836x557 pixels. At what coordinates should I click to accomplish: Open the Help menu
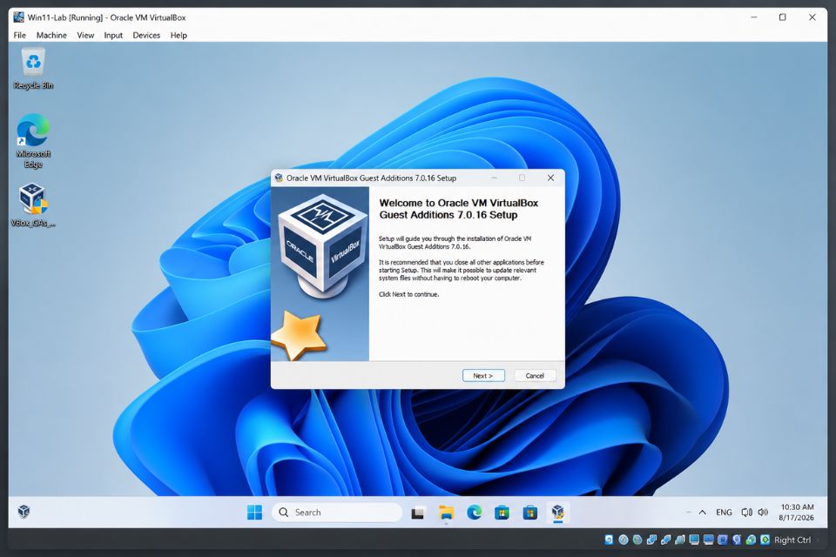(179, 35)
